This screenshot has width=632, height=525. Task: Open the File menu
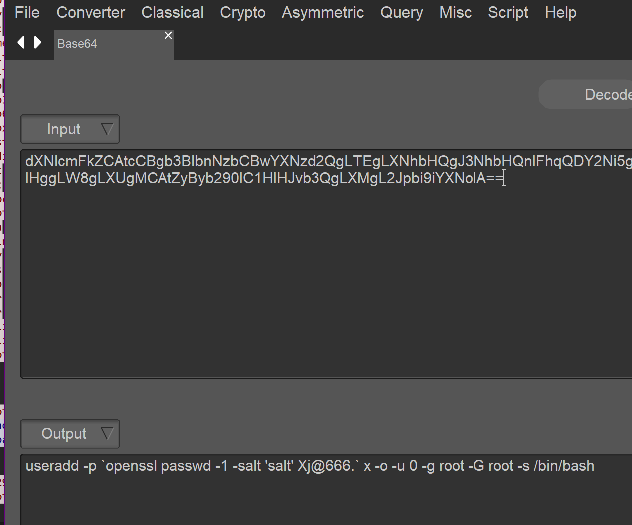(27, 12)
